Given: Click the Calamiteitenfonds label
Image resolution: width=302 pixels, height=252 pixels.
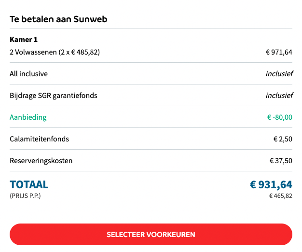Looking at the screenshot, I should click(x=39, y=139).
